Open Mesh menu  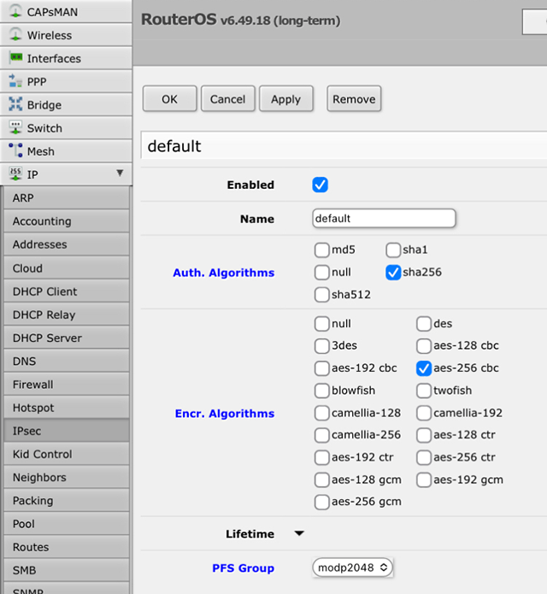tap(66, 151)
